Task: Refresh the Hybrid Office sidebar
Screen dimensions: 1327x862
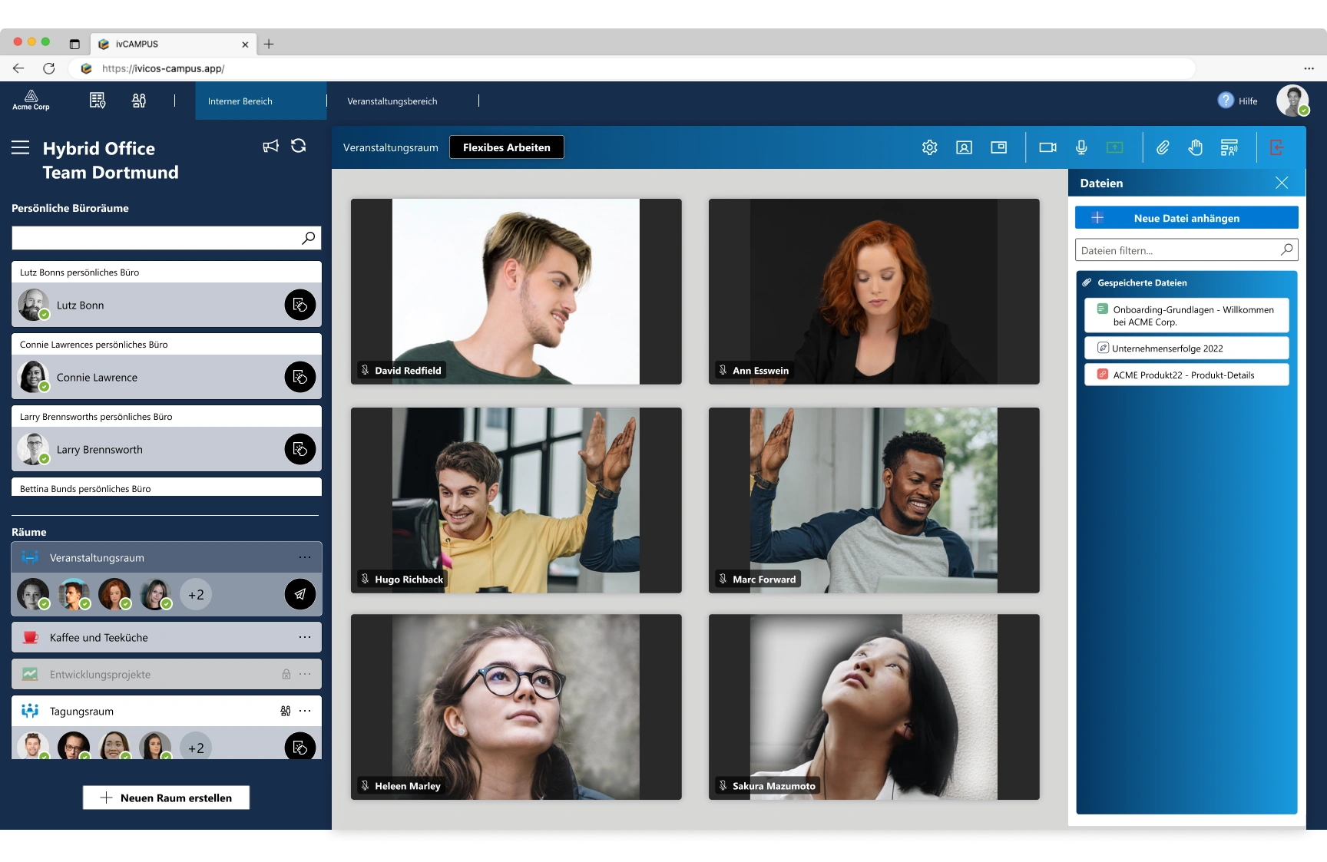Action: pyautogui.click(x=299, y=146)
